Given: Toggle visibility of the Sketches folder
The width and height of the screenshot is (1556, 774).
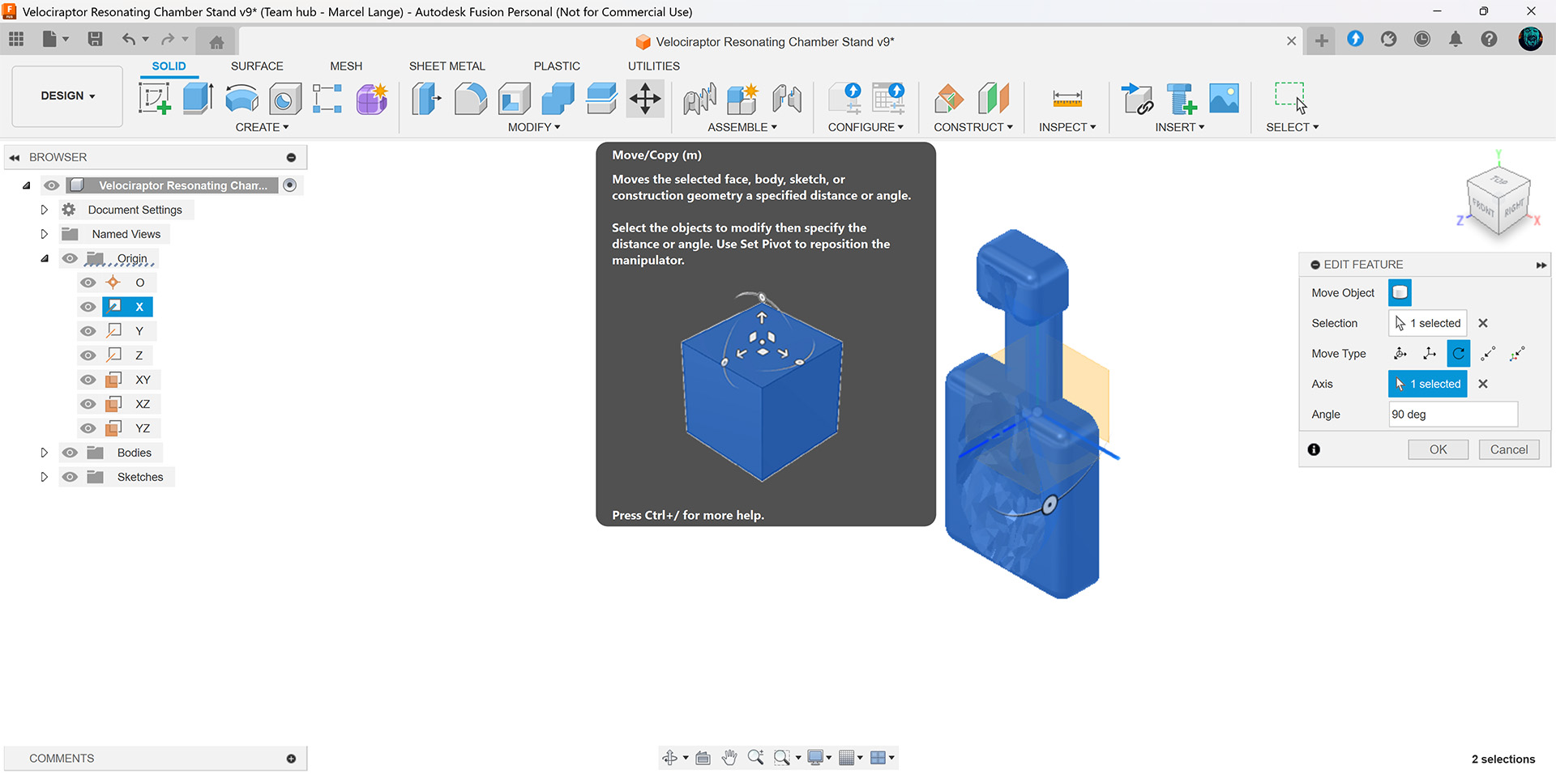Looking at the screenshot, I should pos(70,477).
